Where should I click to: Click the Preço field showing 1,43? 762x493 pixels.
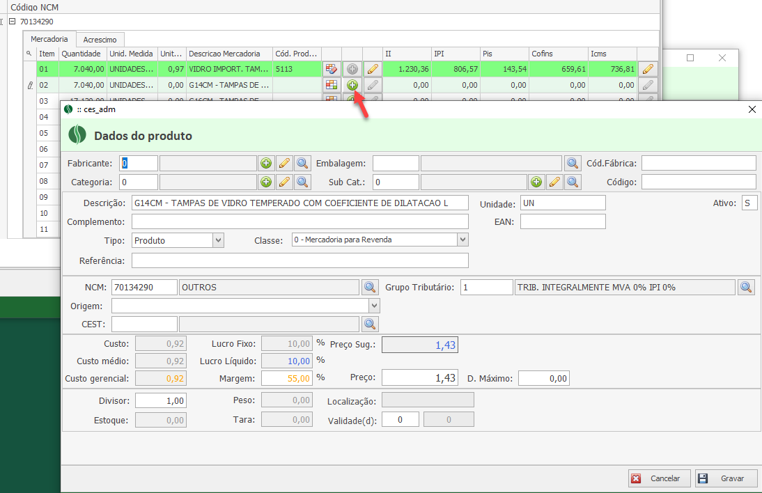(x=420, y=378)
